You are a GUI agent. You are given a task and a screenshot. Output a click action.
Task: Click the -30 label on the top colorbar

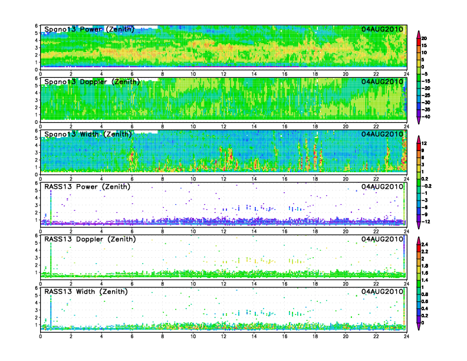(x=426, y=103)
